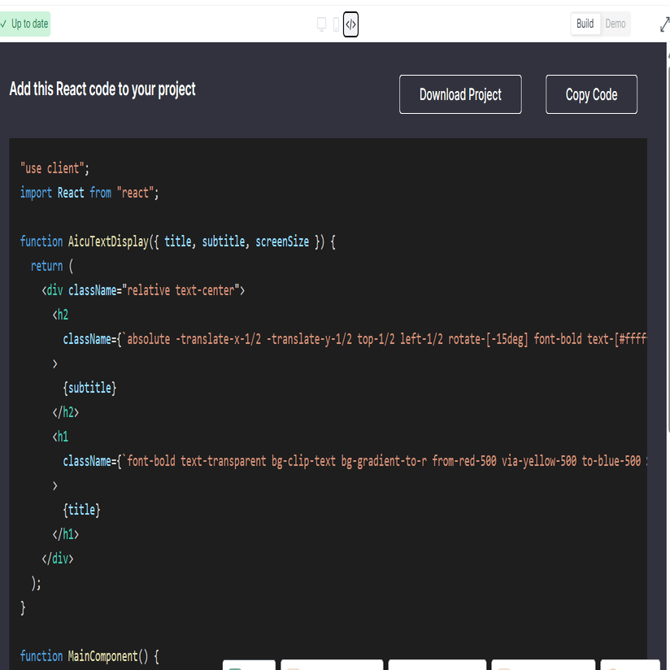Select the Build tab
Viewport: 670px width, 670px height.
coord(585,24)
